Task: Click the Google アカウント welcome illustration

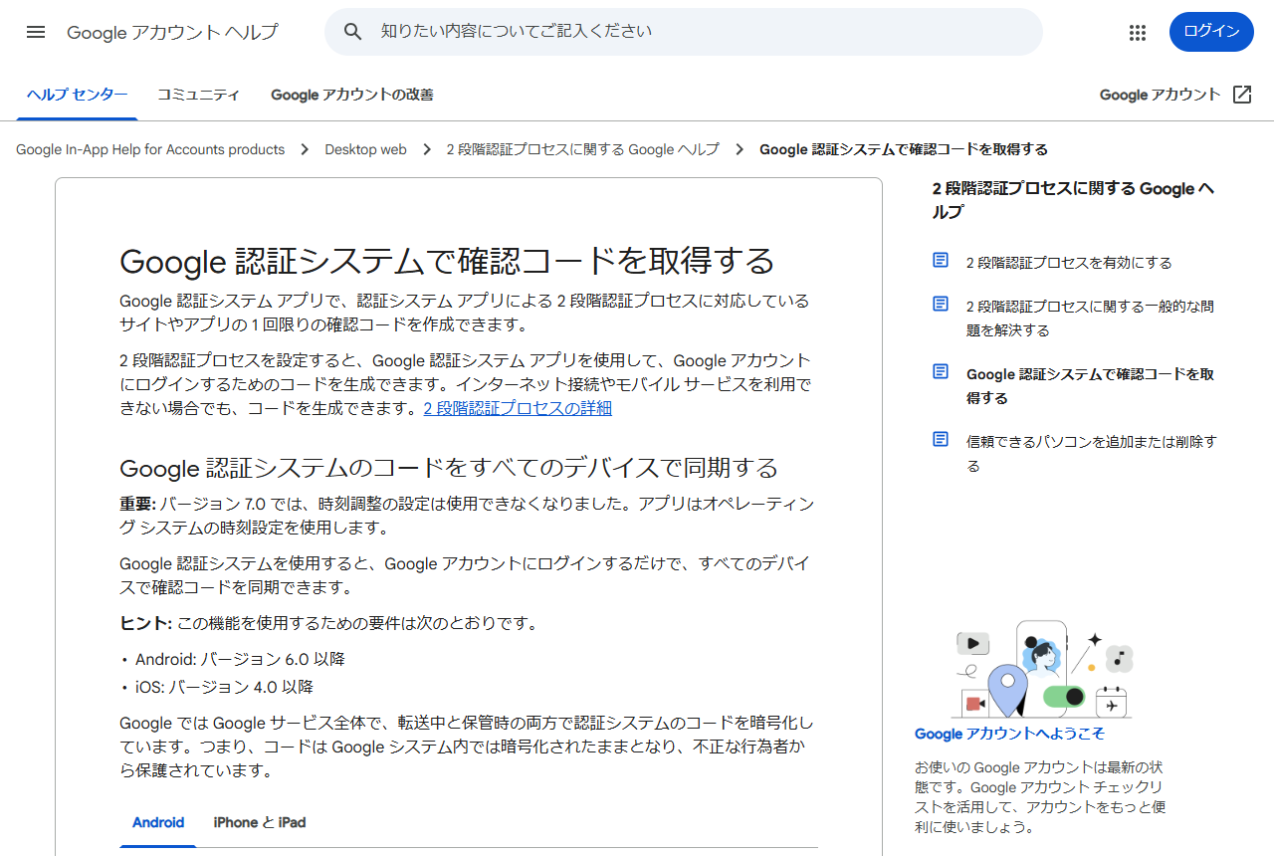Action: (1042, 670)
